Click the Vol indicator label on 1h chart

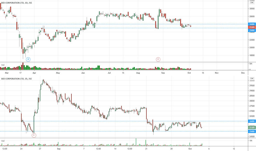(x=3, y=141)
